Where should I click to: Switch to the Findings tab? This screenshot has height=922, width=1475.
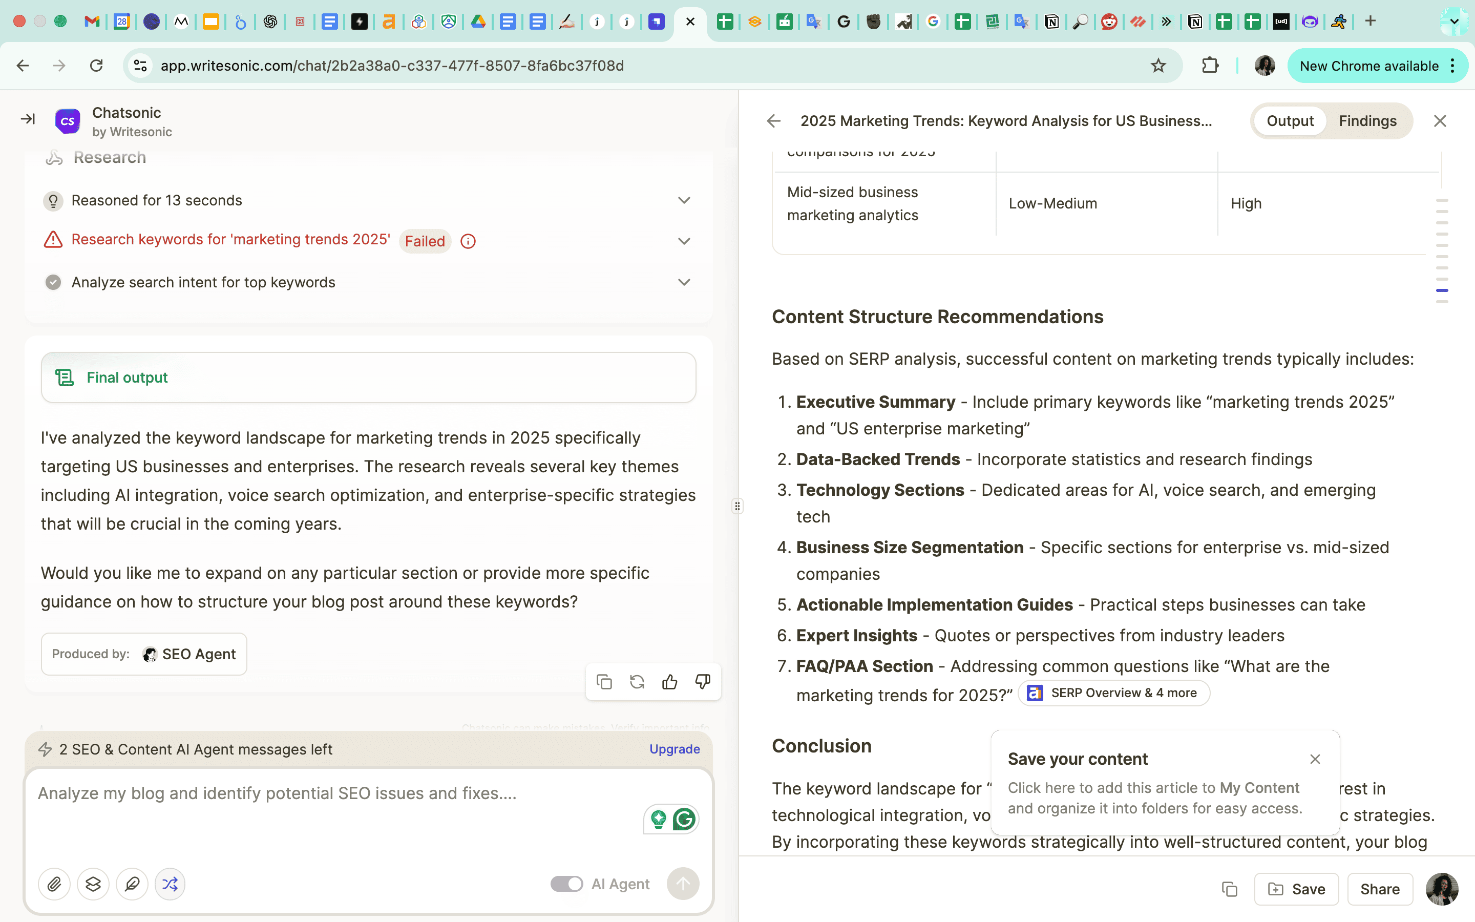[x=1368, y=121]
